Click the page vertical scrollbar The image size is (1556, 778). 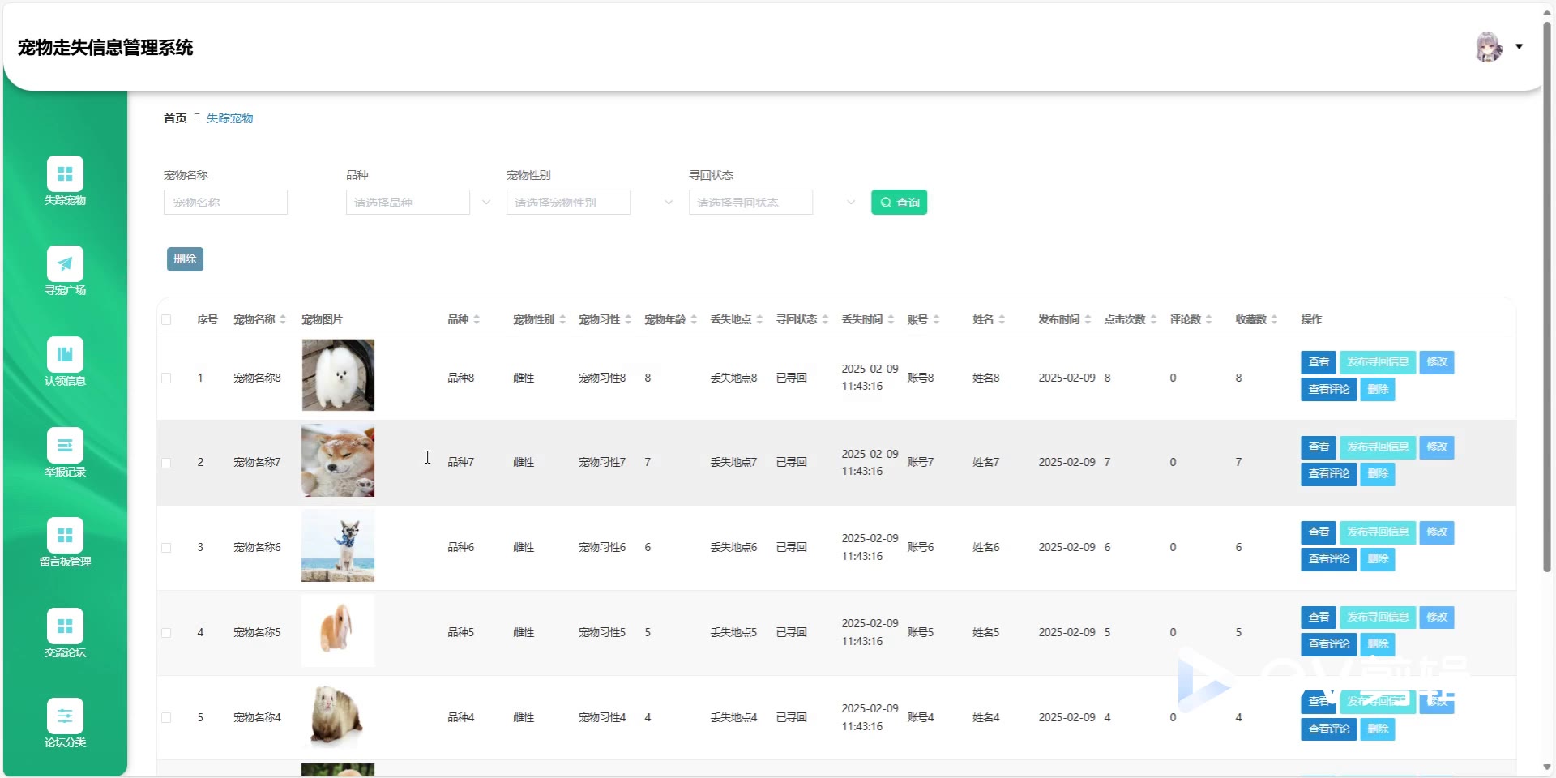tap(1546, 324)
